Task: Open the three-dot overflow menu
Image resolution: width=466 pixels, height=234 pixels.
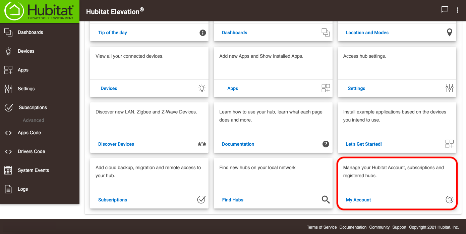Action: (458, 10)
